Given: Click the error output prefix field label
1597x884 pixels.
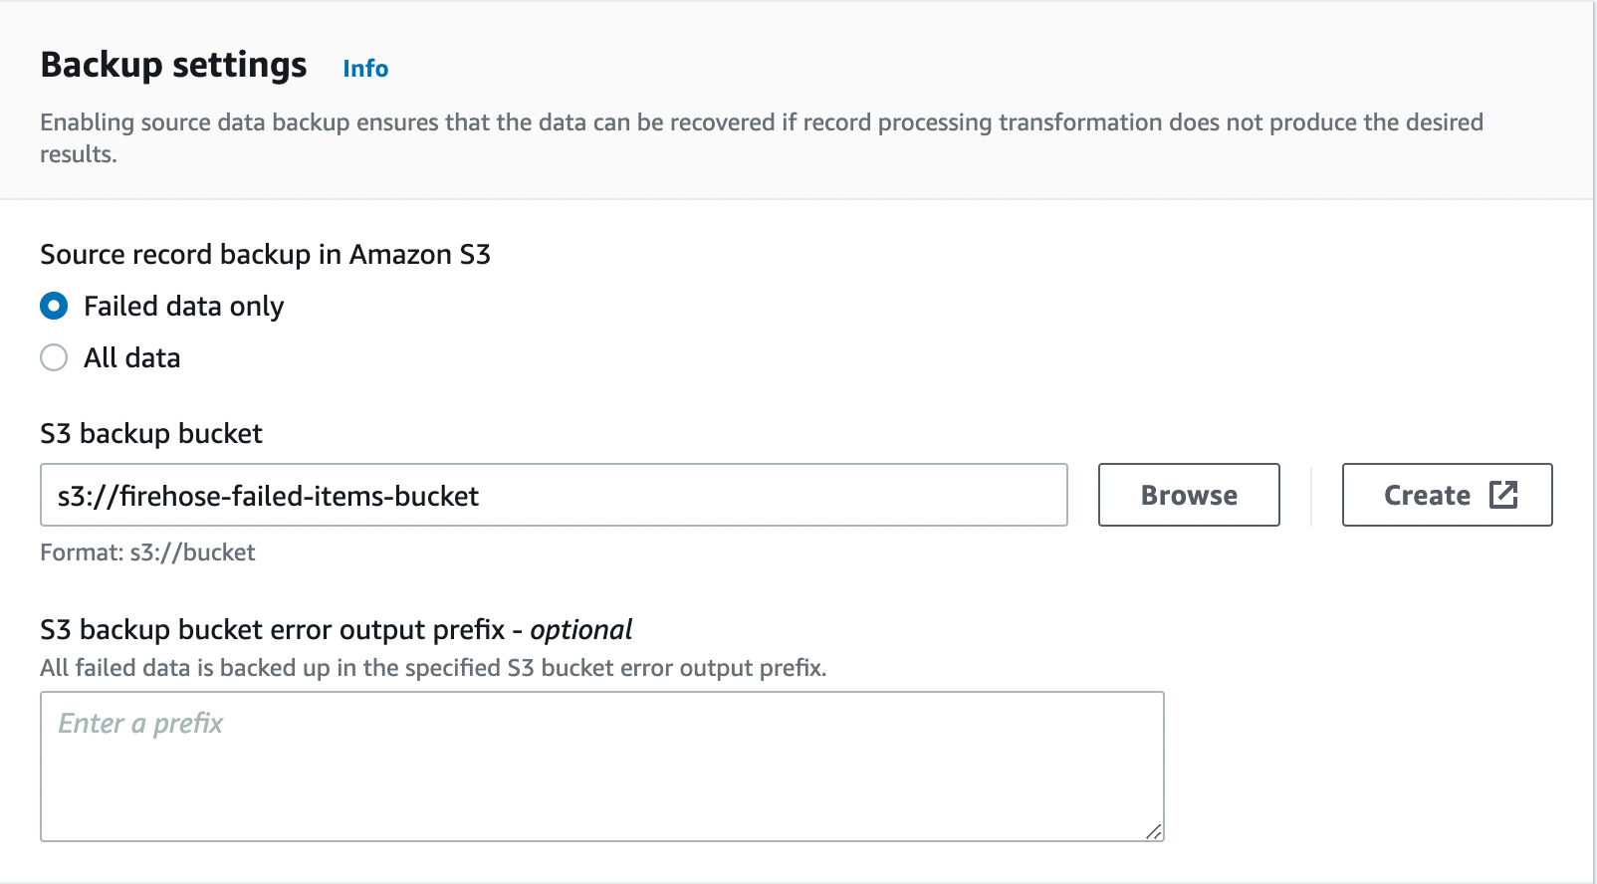Looking at the screenshot, I should tap(273, 629).
